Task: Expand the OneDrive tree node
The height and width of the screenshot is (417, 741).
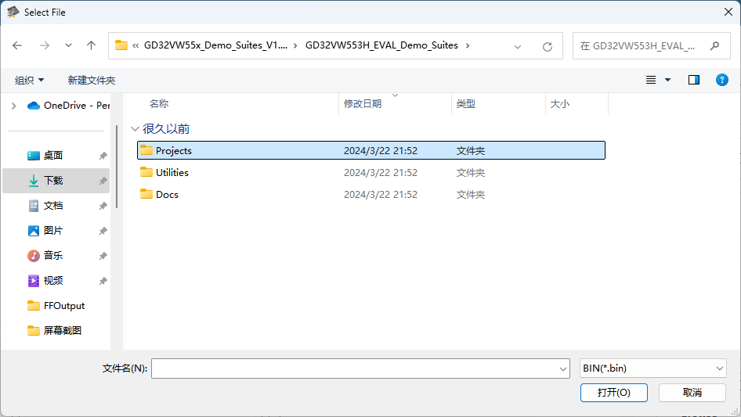Action: [13, 106]
